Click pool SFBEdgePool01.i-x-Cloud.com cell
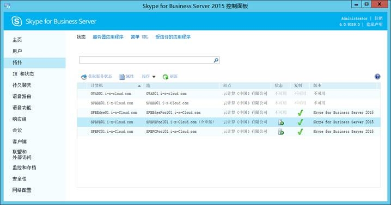The width and height of the screenshot is (391, 205). pyautogui.click(x=173, y=113)
